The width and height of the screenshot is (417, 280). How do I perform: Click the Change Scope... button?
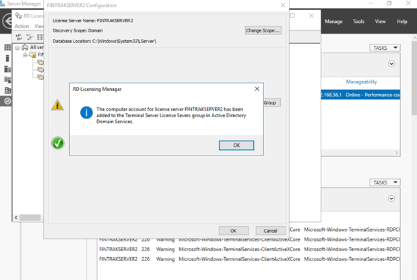pos(263,30)
